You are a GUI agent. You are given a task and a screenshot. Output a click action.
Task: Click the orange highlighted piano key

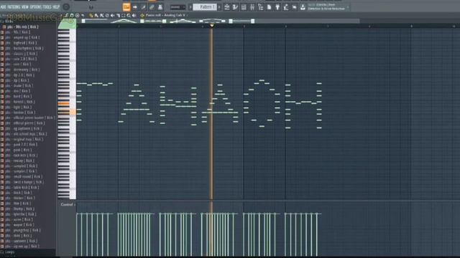coord(64,103)
